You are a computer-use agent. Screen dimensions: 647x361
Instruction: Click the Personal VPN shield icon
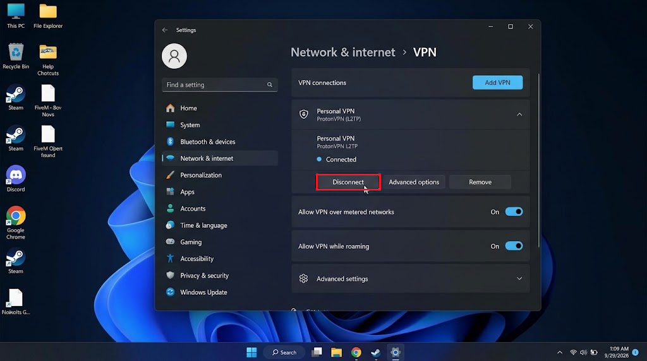(x=304, y=114)
